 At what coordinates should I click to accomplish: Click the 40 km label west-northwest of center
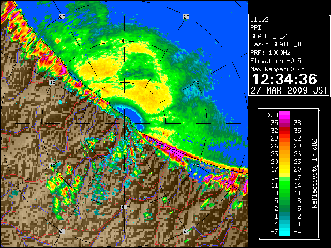(x=52, y=82)
